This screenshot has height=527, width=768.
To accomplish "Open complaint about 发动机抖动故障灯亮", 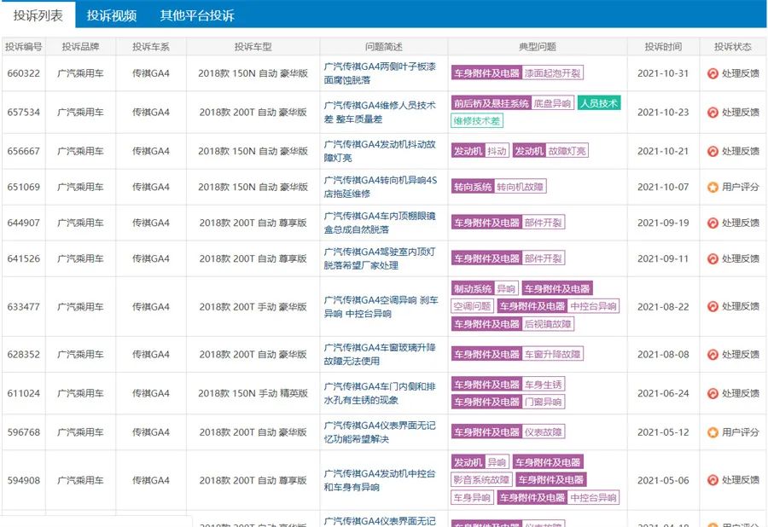I will pos(380,151).
